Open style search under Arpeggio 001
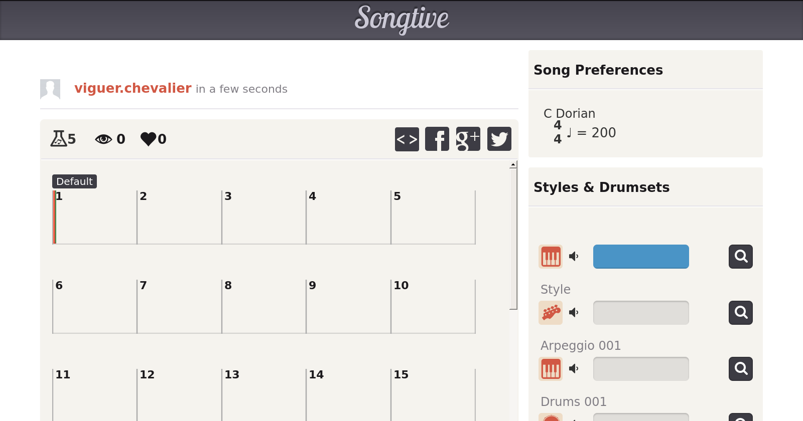The width and height of the screenshot is (803, 421). pos(740,369)
